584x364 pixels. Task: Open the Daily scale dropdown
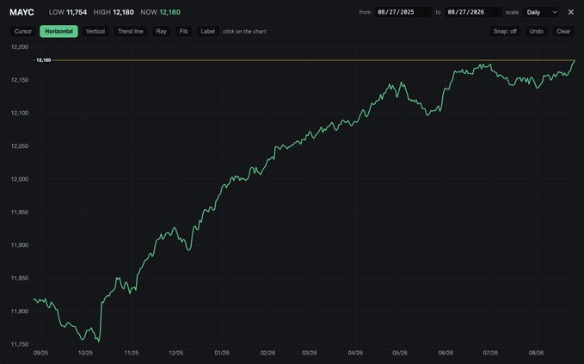tap(540, 12)
